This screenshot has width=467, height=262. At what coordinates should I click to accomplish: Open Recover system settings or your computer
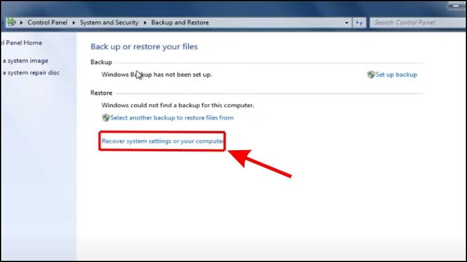tap(162, 141)
